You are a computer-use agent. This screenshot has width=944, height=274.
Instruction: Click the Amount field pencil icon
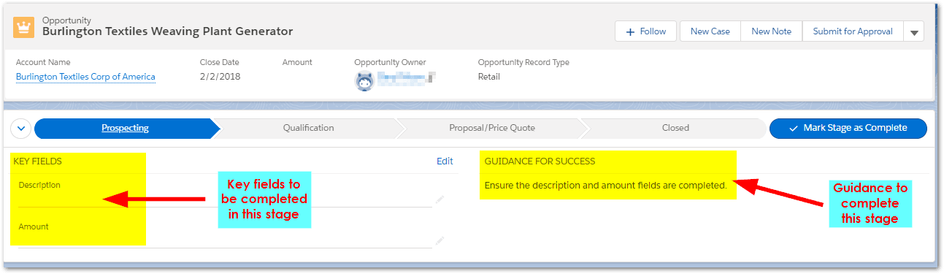pos(440,240)
